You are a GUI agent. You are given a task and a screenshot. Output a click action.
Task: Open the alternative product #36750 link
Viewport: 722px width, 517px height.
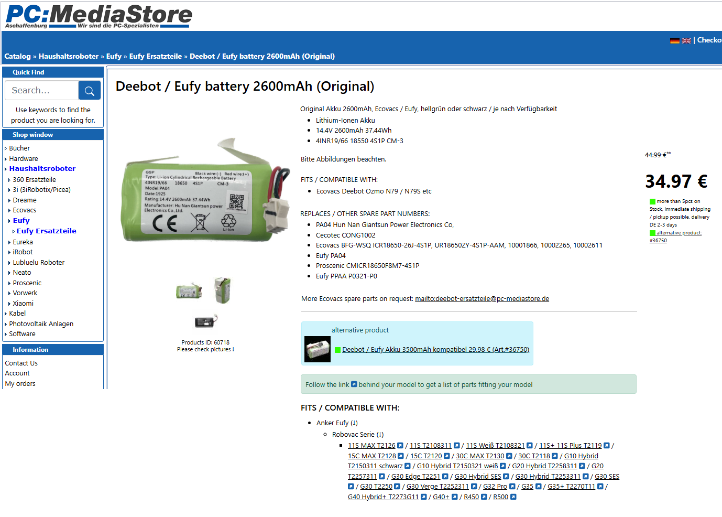click(676, 236)
